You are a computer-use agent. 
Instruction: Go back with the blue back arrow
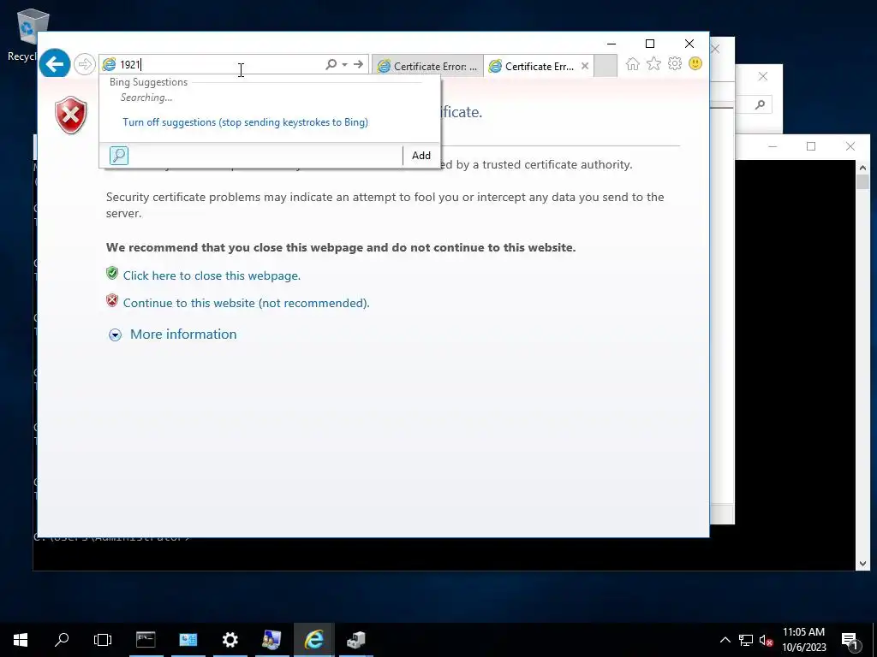(55, 63)
